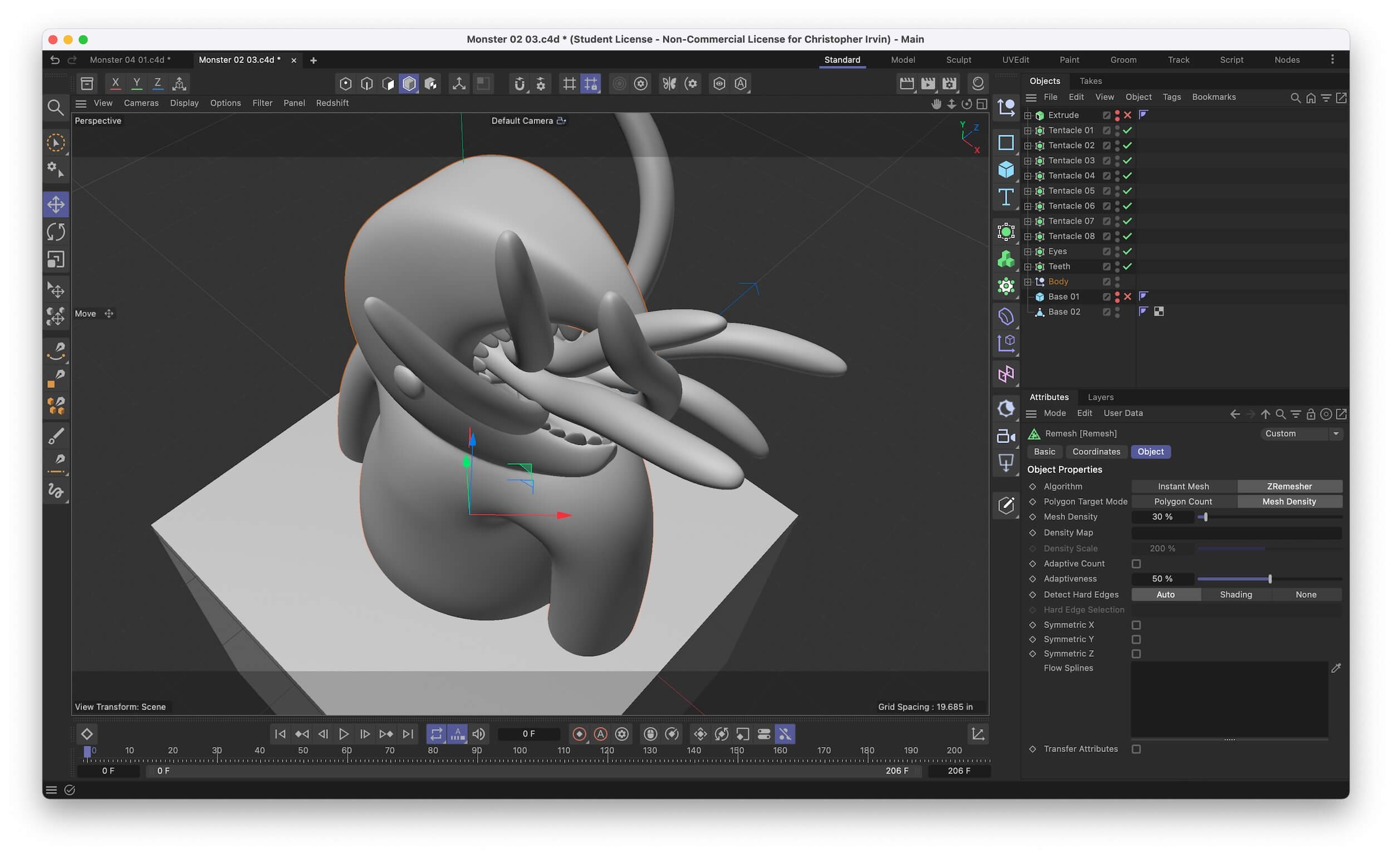Image resolution: width=1392 pixels, height=855 pixels.
Task: Enable the Adaptive Count checkbox
Action: pyautogui.click(x=1136, y=564)
